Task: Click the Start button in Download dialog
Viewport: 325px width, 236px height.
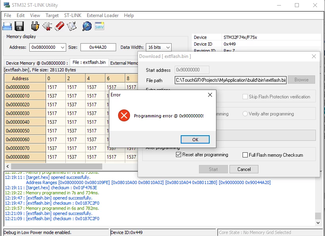Action: (213, 169)
